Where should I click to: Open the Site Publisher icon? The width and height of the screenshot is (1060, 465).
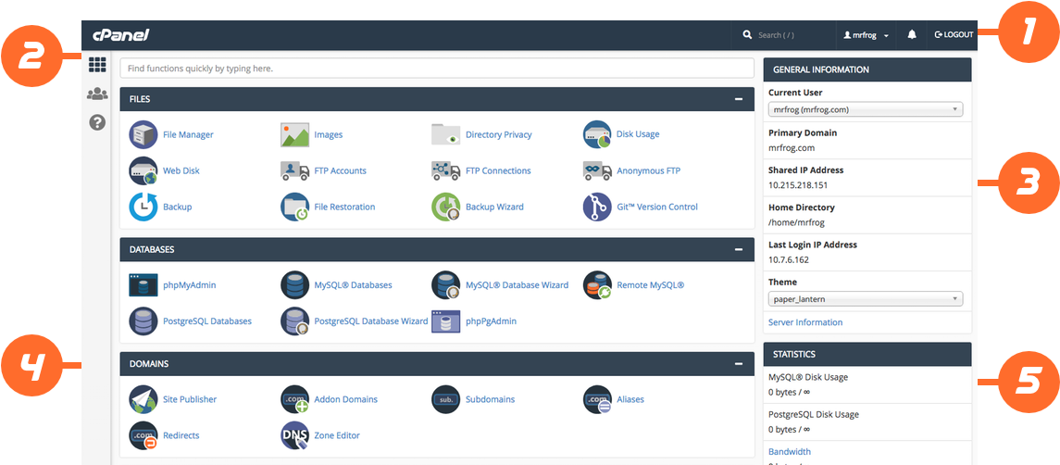pos(143,399)
